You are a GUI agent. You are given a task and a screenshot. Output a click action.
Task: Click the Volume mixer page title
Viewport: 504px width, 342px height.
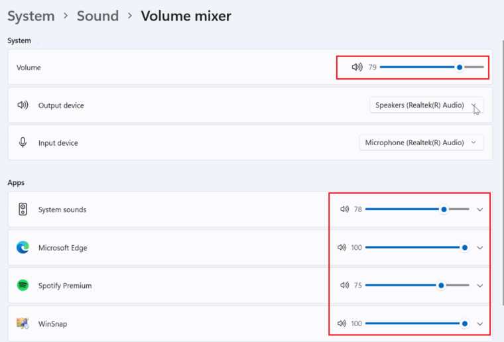[186, 16]
